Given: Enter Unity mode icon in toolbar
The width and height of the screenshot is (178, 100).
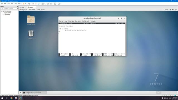Looking at the screenshot, I should pos(51,4).
